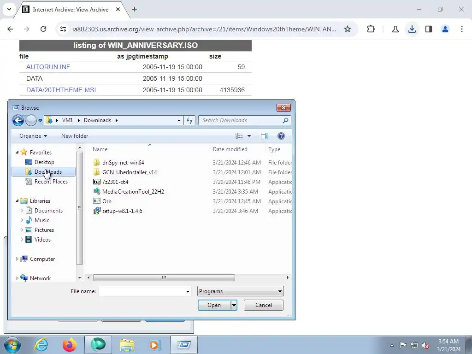The image size is (472, 354).
Task: Expand the Computer node
Action: 17,259
